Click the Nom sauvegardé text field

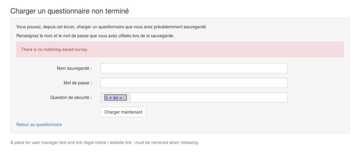click(x=194, y=68)
